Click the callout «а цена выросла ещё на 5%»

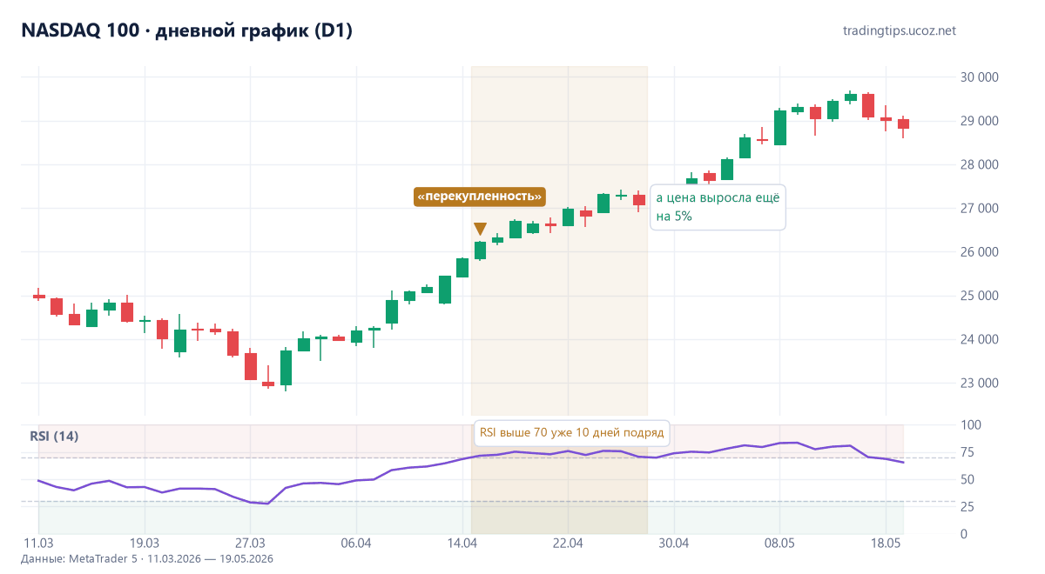coord(718,206)
